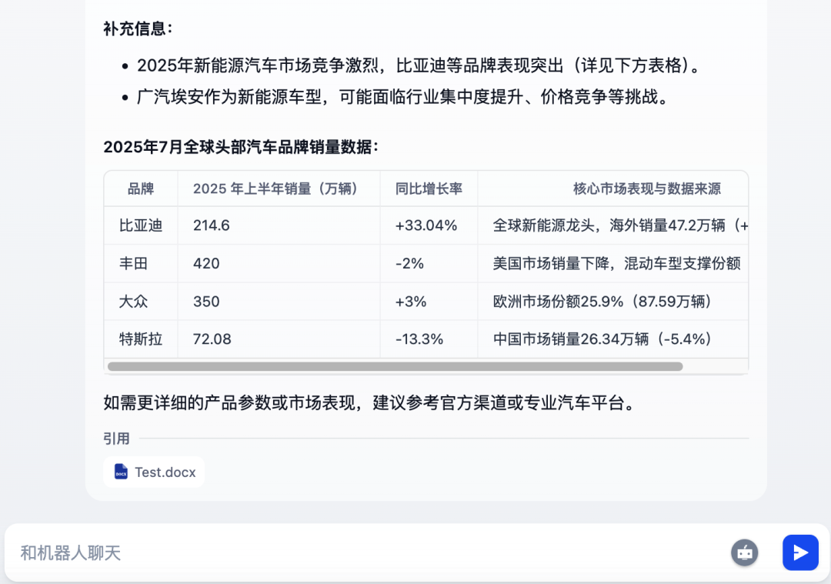Select the 同比增长率 column header
This screenshot has width=831, height=584.
pyautogui.click(x=429, y=189)
